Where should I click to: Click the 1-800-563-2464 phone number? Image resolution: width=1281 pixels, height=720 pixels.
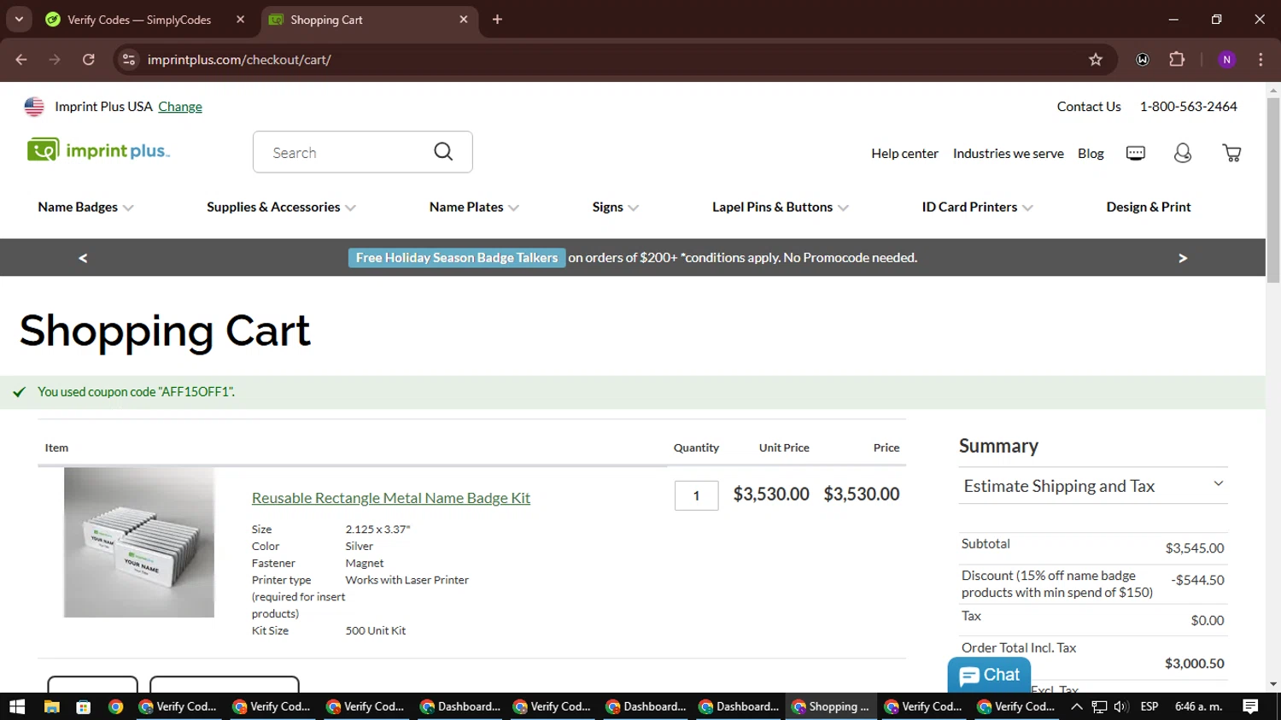click(1188, 107)
